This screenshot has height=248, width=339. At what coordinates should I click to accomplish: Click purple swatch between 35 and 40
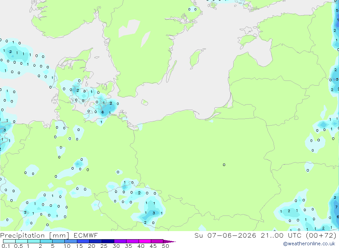pyautogui.click(x=133, y=241)
